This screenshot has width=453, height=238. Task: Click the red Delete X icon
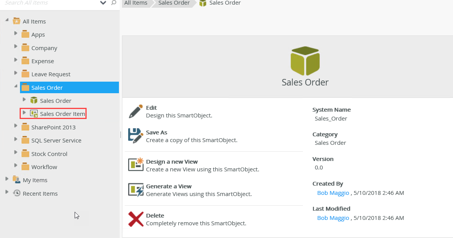pyautogui.click(x=135, y=219)
